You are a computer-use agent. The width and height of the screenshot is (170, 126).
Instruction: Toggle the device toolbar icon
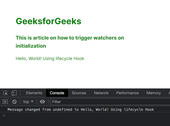(x=14, y=93)
